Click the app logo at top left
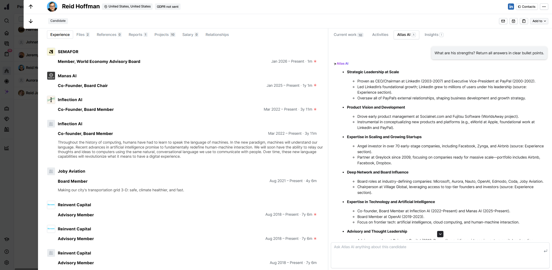Viewport: 552px width, 270px height. (x=7, y=7)
